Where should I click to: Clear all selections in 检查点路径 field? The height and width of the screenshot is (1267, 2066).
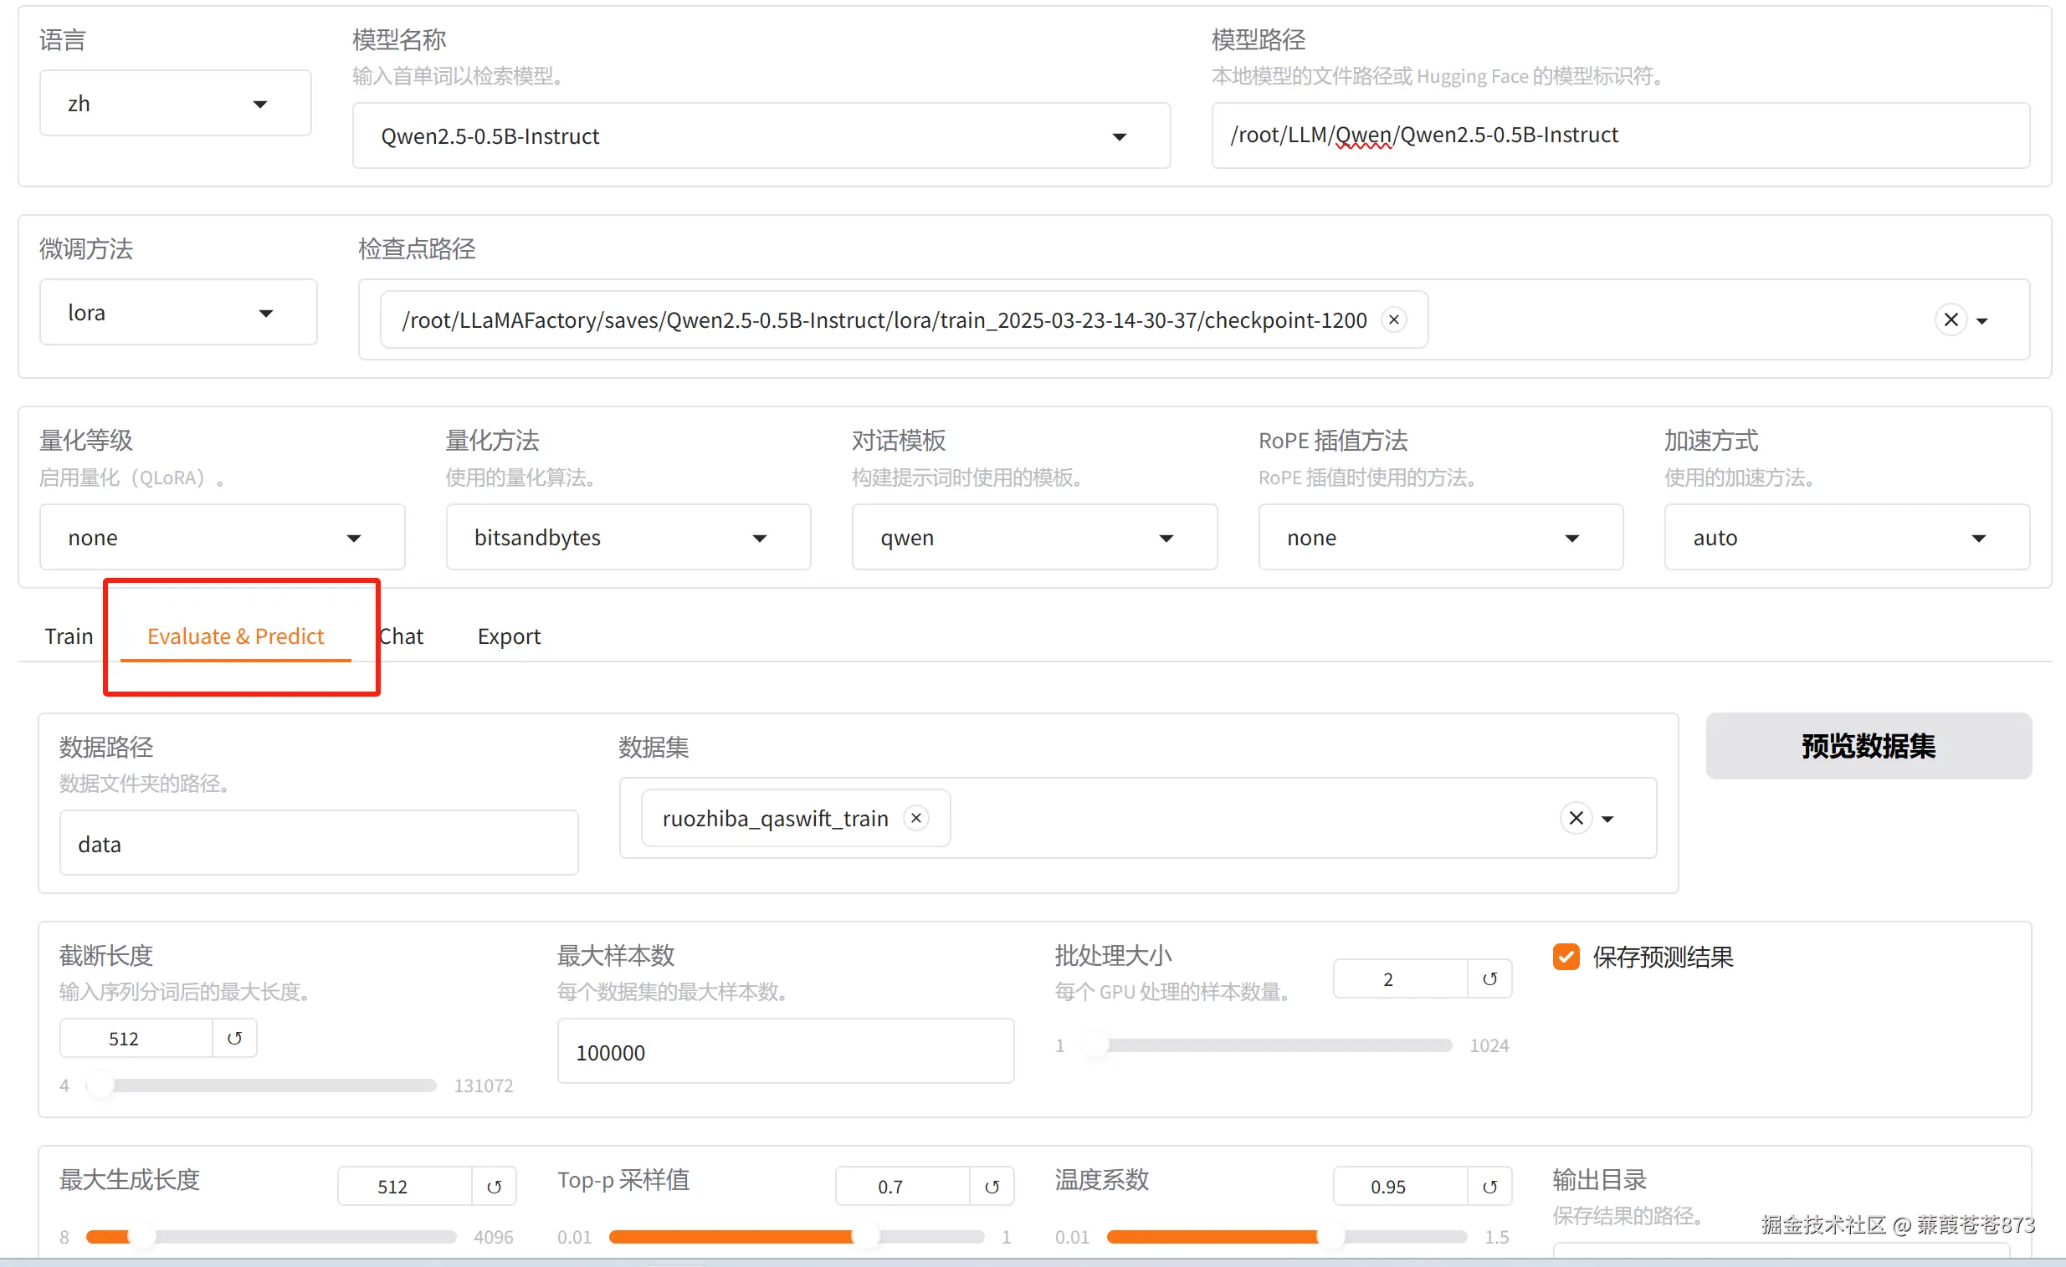[x=1951, y=319]
